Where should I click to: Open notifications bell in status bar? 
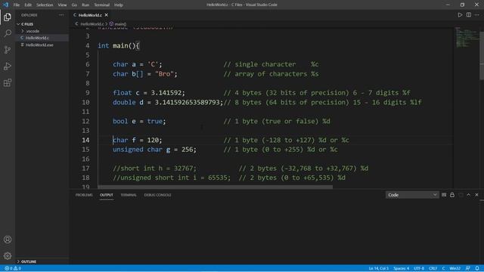(x=477, y=268)
